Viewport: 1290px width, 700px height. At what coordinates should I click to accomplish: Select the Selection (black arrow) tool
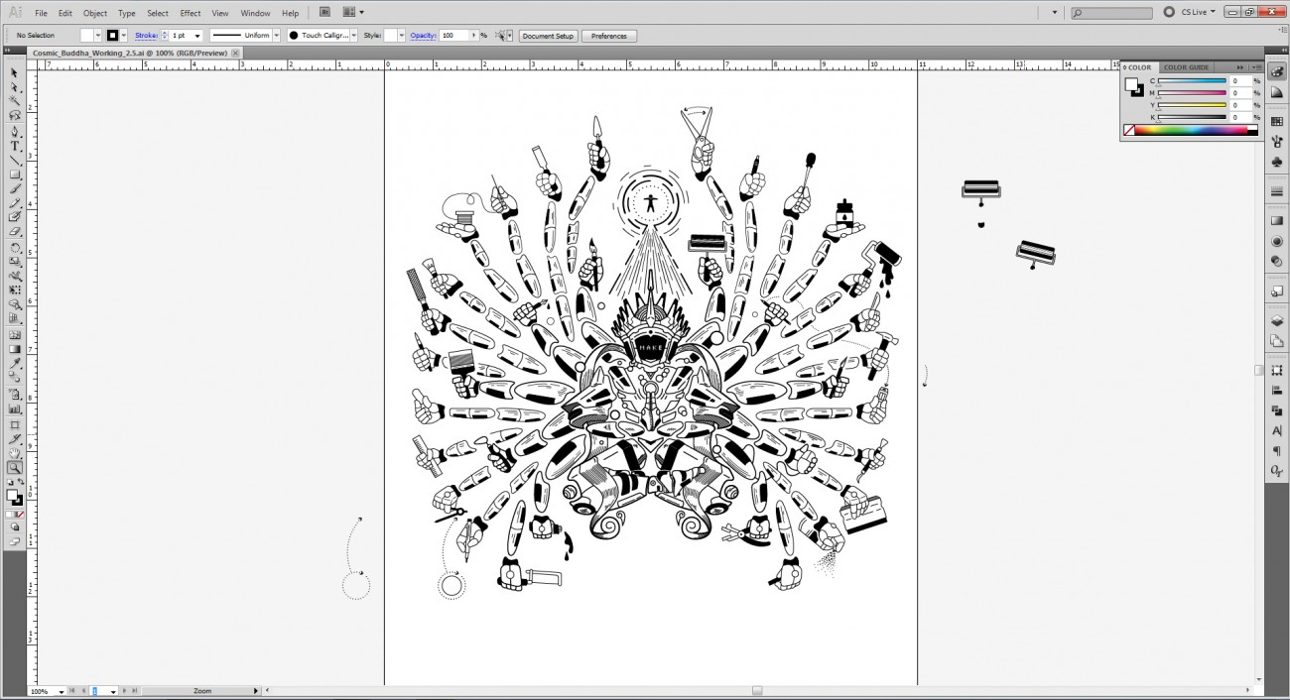tap(15, 72)
